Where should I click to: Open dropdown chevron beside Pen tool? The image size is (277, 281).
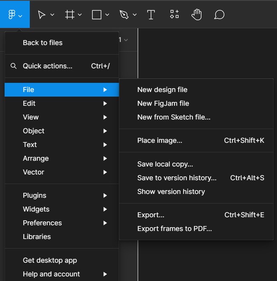tap(135, 15)
